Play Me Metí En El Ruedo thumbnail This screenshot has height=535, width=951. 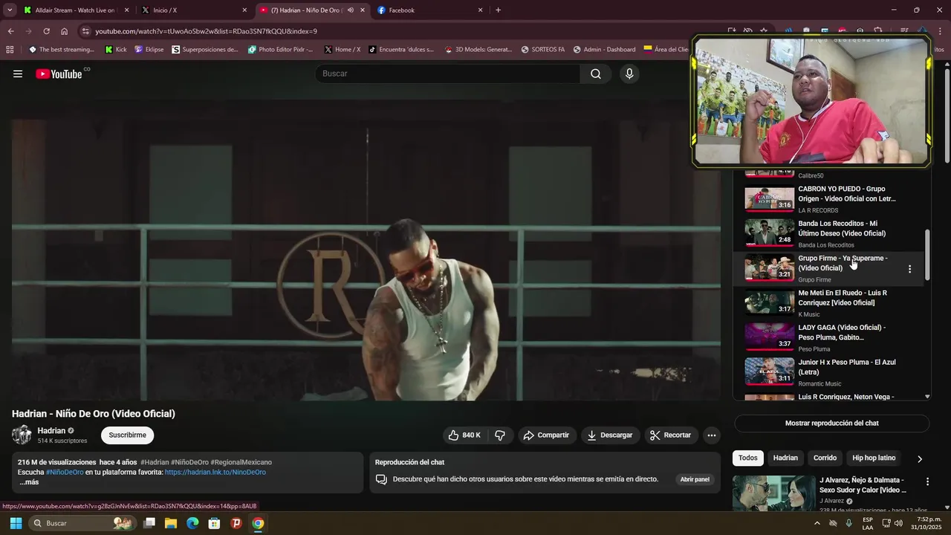tap(770, 302)
